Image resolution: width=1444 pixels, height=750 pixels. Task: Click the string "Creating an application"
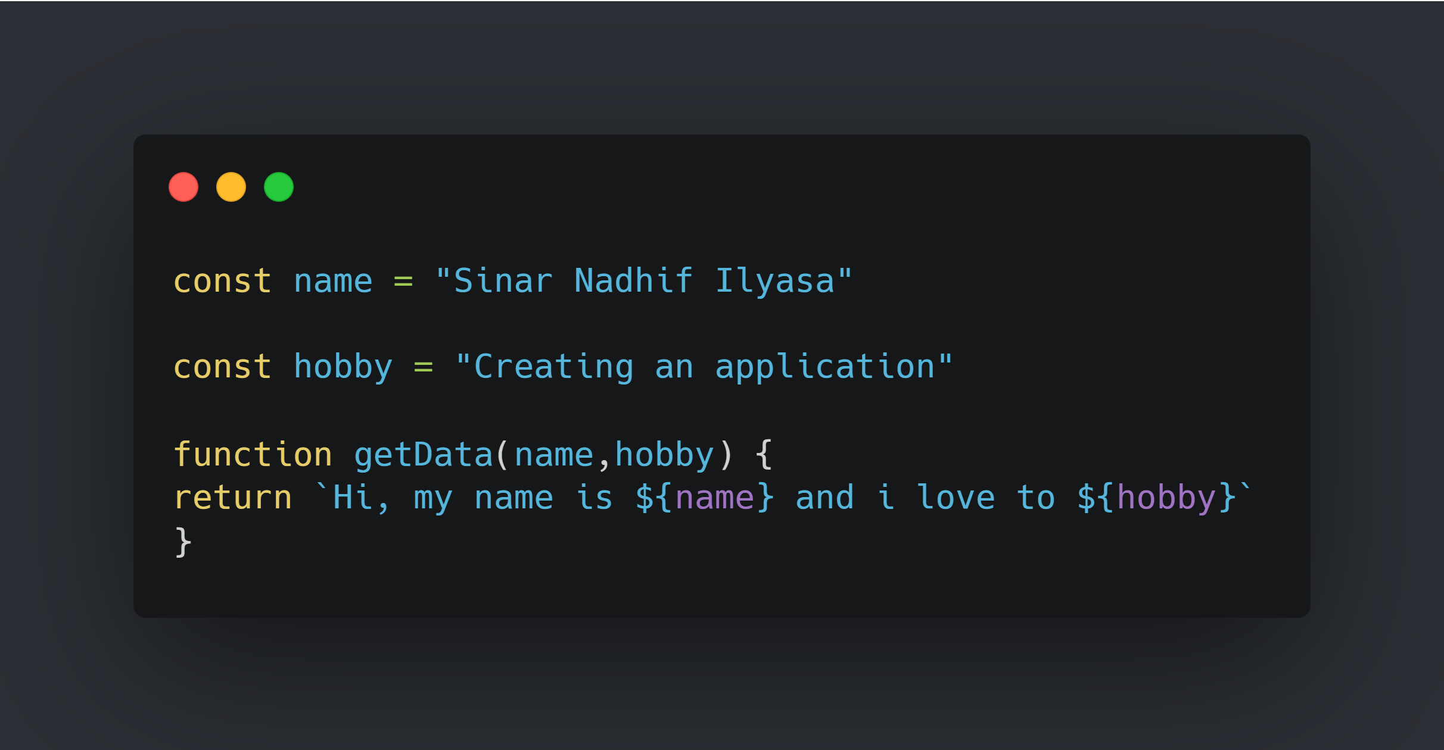coord(704,367)
